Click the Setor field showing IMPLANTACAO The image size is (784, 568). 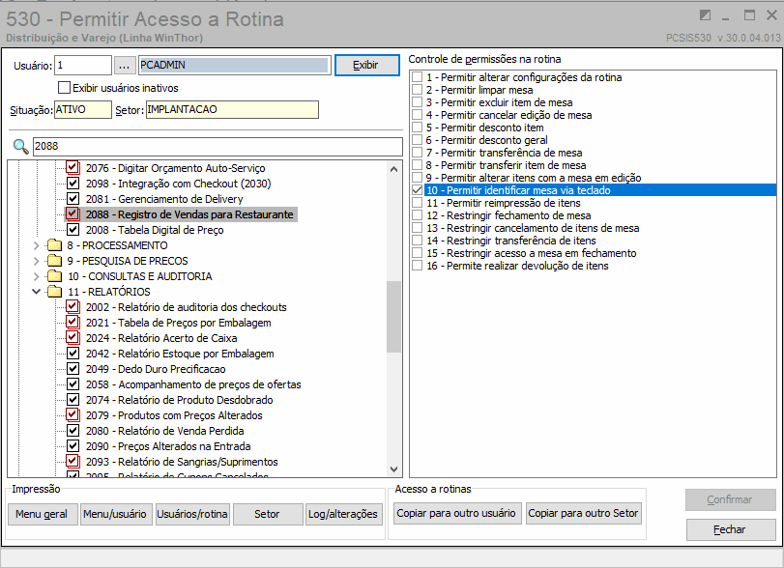[x=232, y=109]
